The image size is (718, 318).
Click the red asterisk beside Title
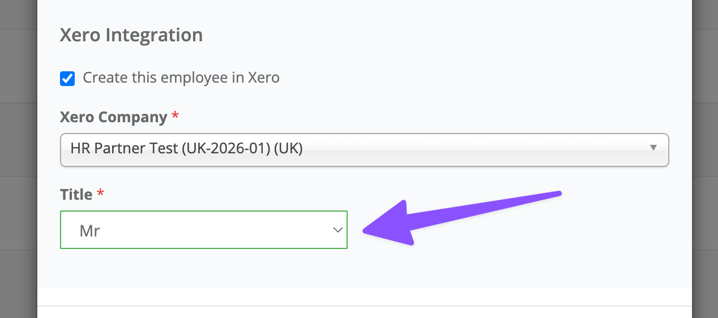(x=101, y=194)
